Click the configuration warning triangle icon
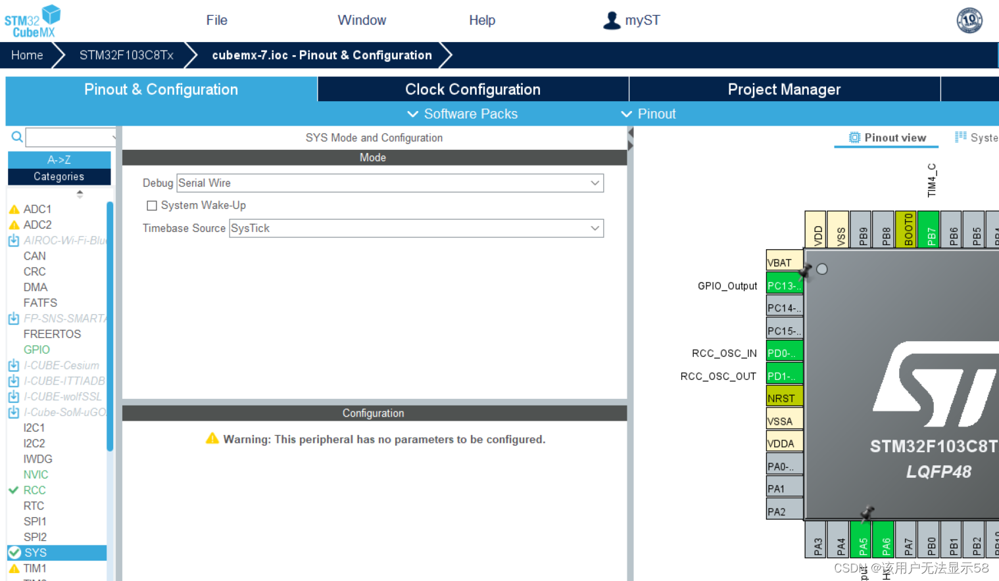The width and height of the screenshot is (999, 581). point(212,438)
